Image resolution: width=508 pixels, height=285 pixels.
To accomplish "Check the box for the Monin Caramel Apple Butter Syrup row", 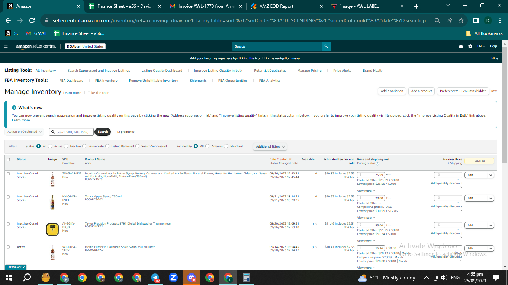I will 8,174.
